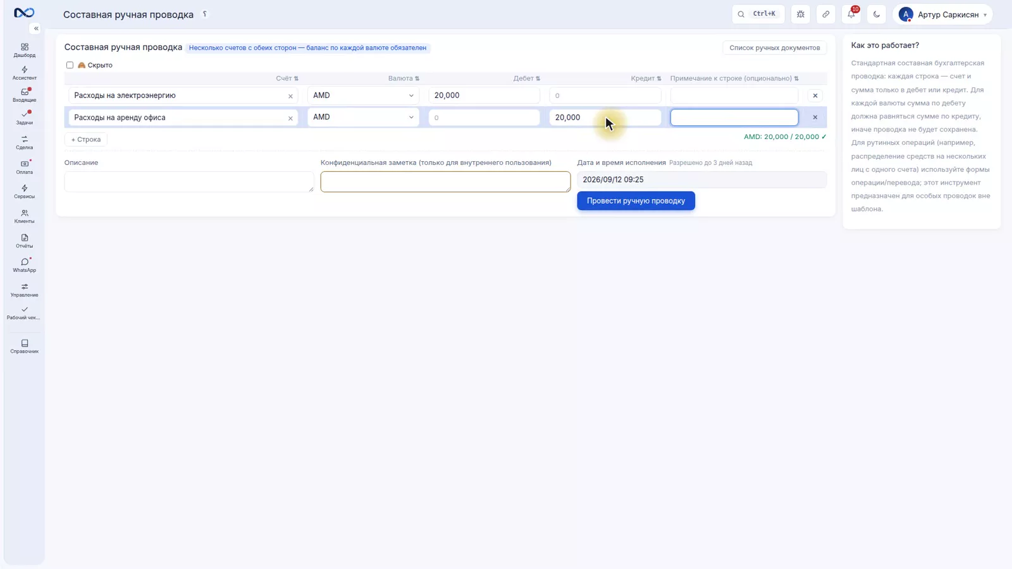Click credit field showing 20,000
The width and height of the screenshot is (1012, 569).
[x=605, y=118]
